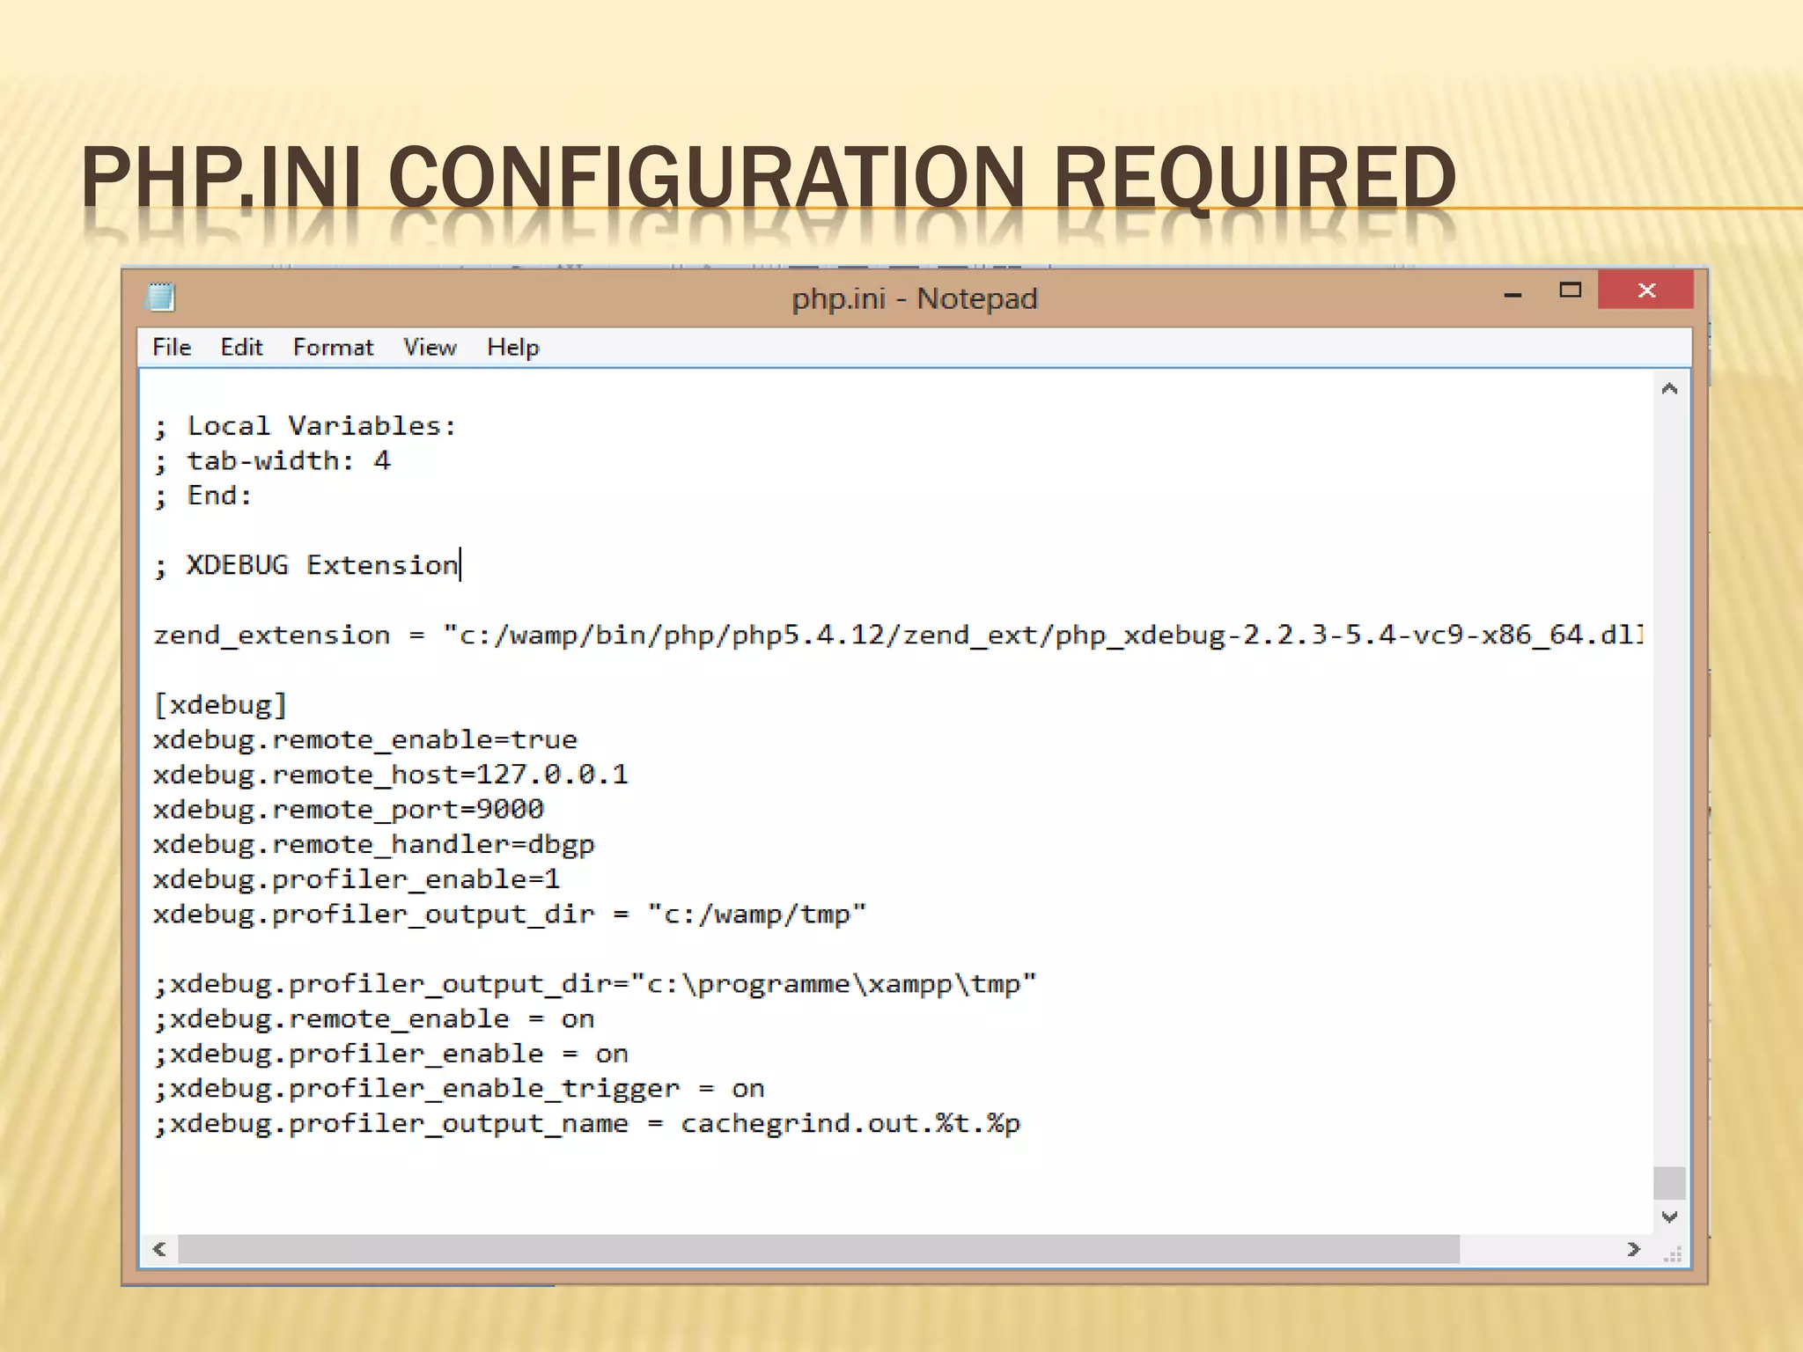Screen dimensions: 1803x1352
Task: Minimize the php.ini Notepad window
Action: 1512,292
